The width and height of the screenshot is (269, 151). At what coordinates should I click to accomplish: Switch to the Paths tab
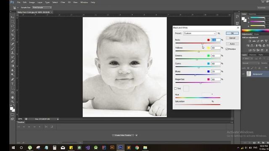point(261,55)
